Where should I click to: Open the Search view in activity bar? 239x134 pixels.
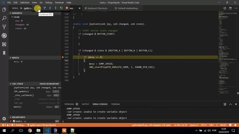(4, 18)
